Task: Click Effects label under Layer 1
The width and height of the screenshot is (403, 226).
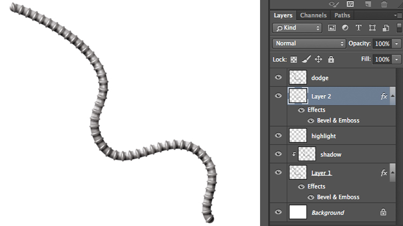Action: coord(316,186)
